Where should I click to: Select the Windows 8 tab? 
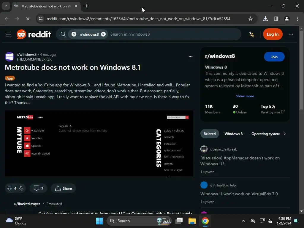(x=233, y=134)
